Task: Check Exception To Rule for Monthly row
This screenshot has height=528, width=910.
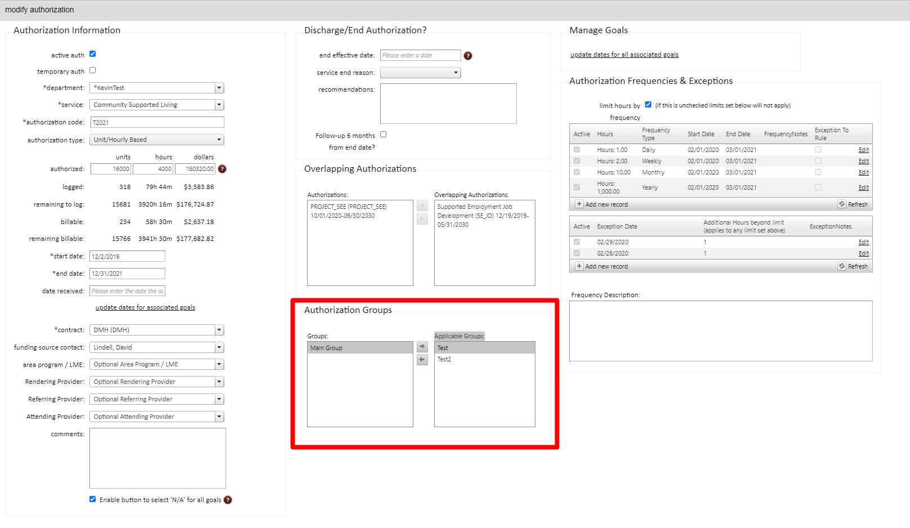Action: (818, 172)
